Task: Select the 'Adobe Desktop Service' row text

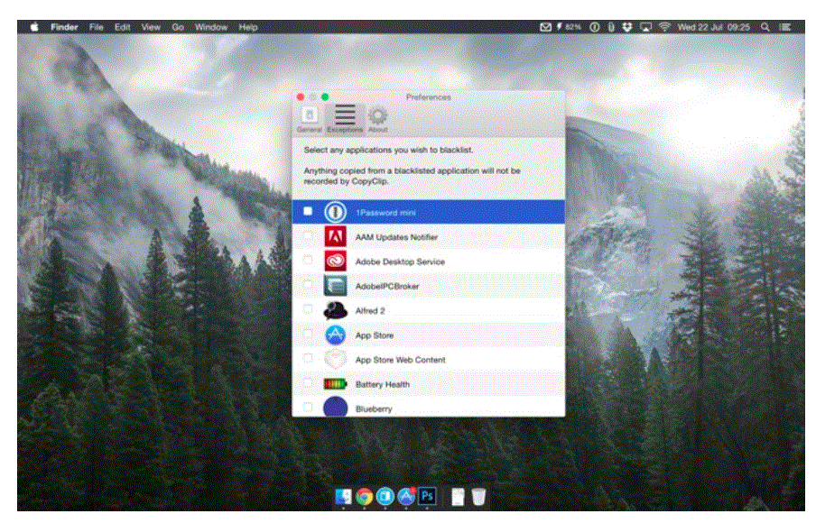Action: click(x=400, y=261)
